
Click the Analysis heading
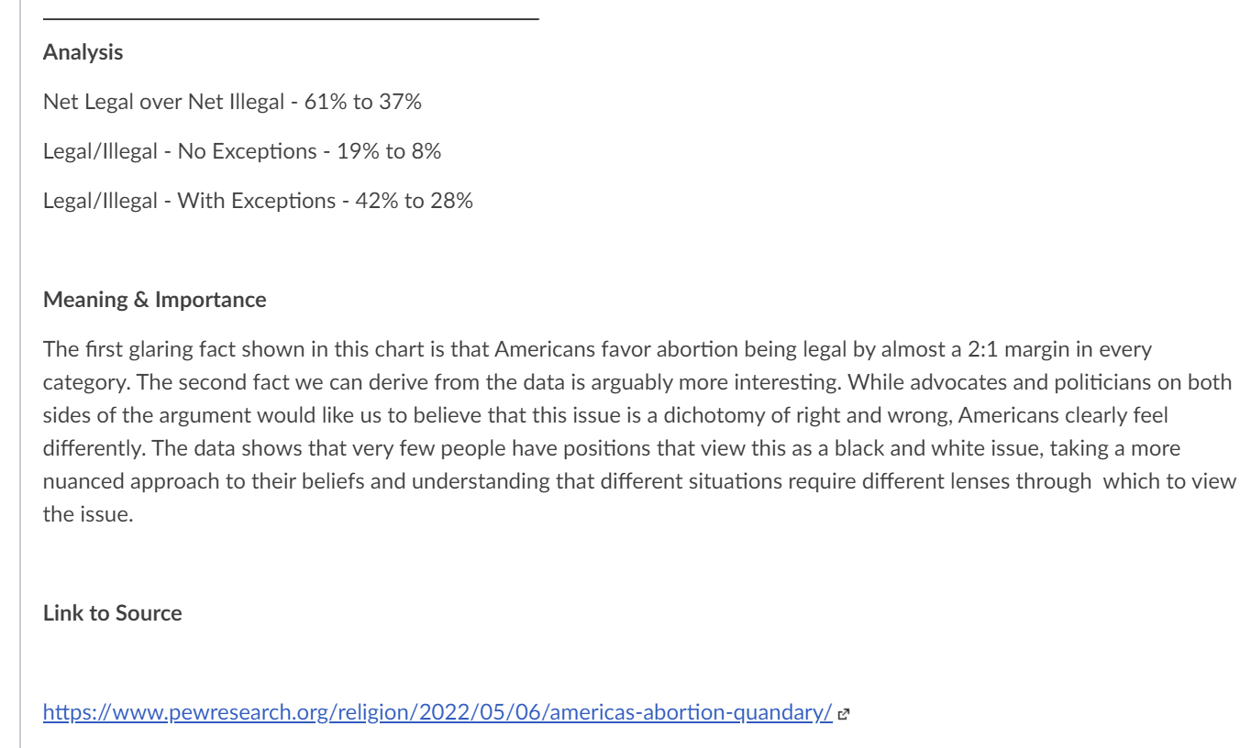pyautogui.click(x=83, y=52)
